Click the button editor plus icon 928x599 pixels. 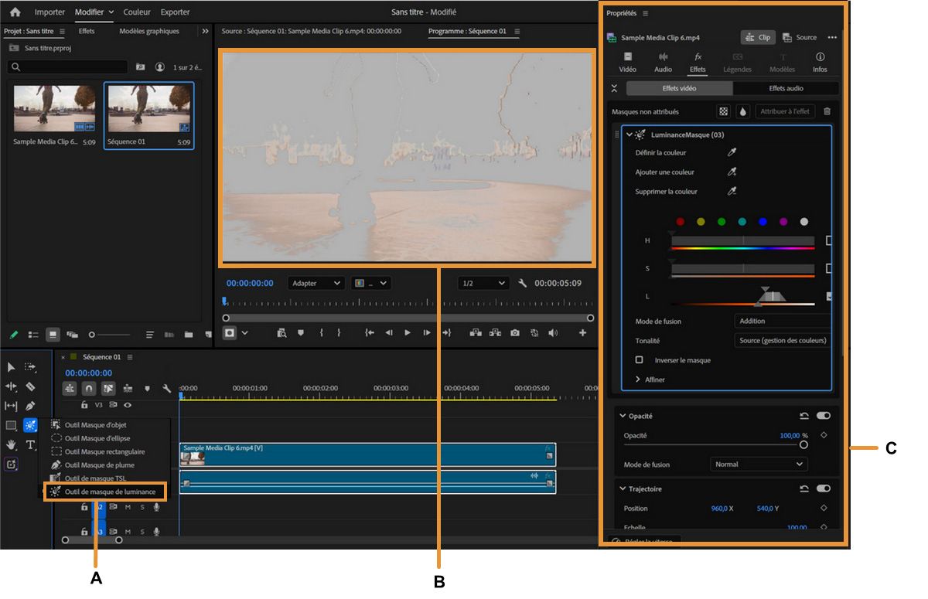click(582, 333)
